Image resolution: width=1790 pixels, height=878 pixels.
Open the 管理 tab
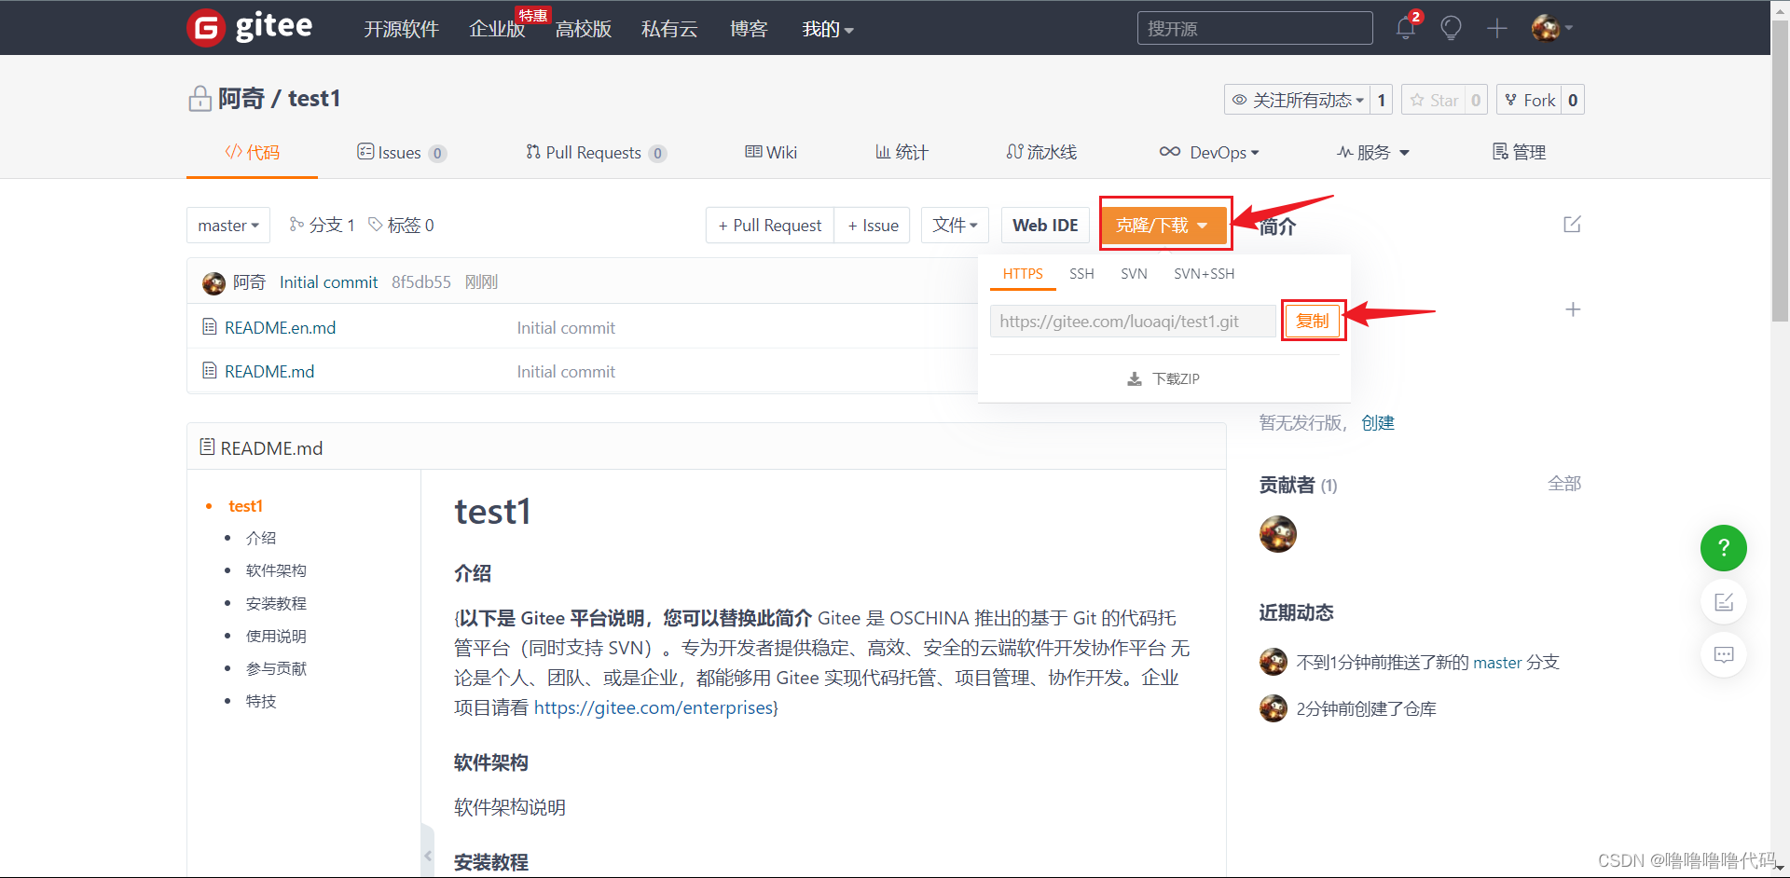coord(1519,152)
